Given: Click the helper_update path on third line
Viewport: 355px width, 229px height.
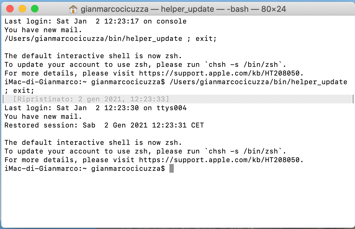Looking at the screenshot, I should (93, 39).
